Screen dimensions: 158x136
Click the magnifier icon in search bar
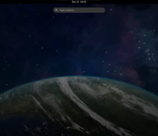click(57, 10)
